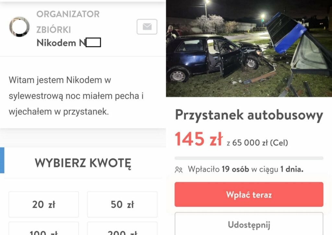Click the 19 osób supporters count

(x=235, y=169)
